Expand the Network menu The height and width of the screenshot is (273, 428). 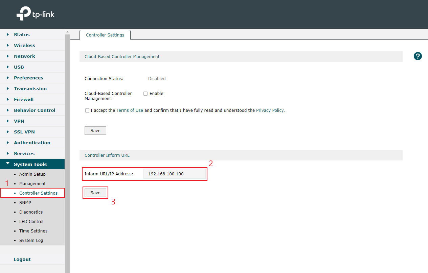(32, 56)
